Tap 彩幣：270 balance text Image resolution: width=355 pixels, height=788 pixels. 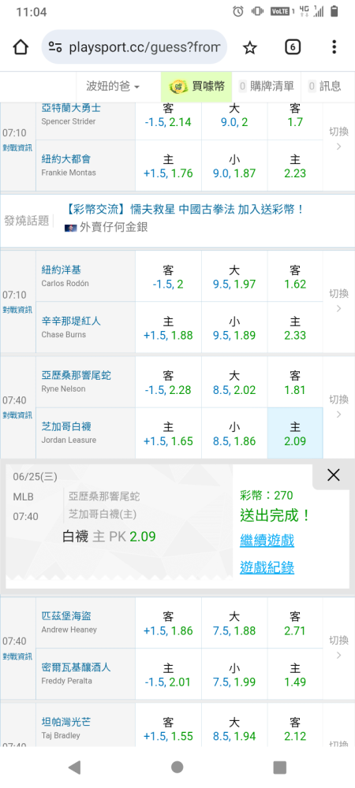(x=267, y=496)
